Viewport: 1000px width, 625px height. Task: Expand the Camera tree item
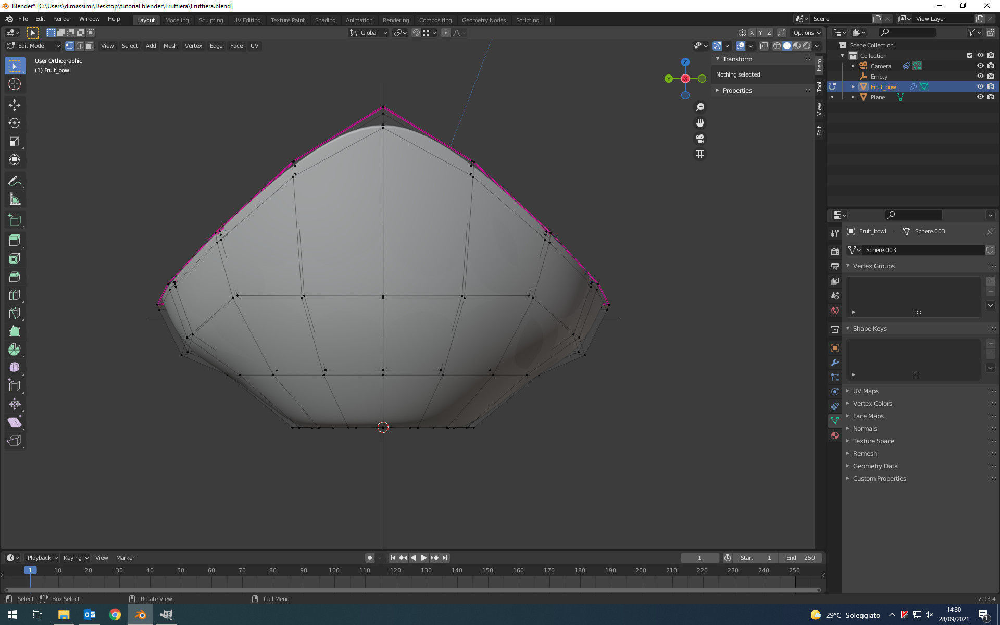(853, 66)
